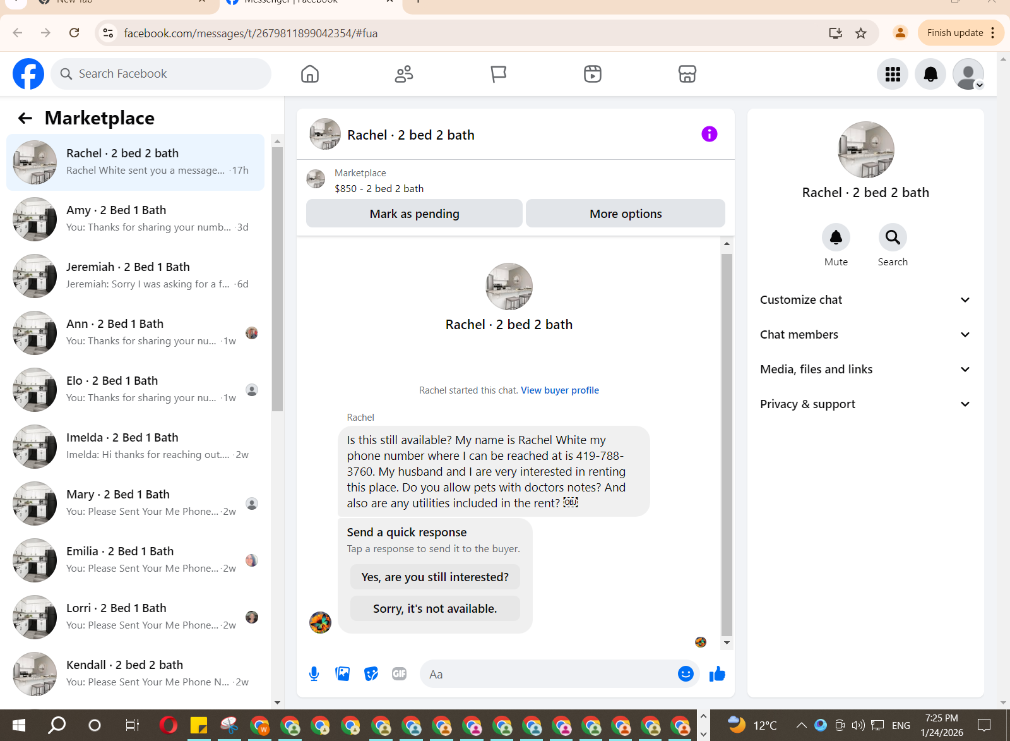The width and height of the screenshot is (1010, 741).
Task: Open Rachel · 2 bed 2 bath conversation
Action: coord(136,162)
